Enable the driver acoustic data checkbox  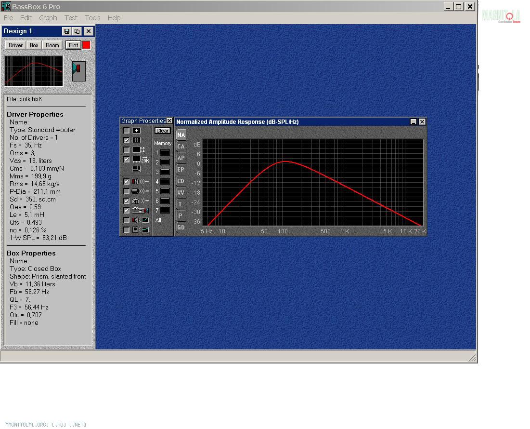pyautogui.click(x=127, y=220)
